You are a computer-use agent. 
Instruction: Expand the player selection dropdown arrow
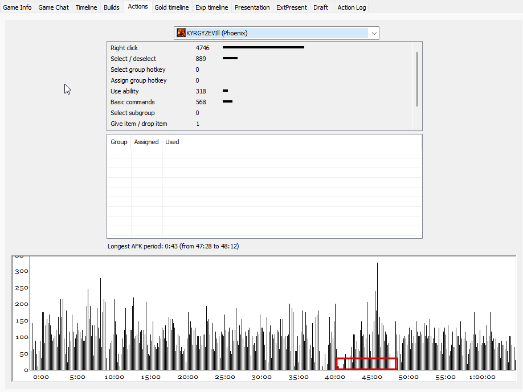(374, 33)
